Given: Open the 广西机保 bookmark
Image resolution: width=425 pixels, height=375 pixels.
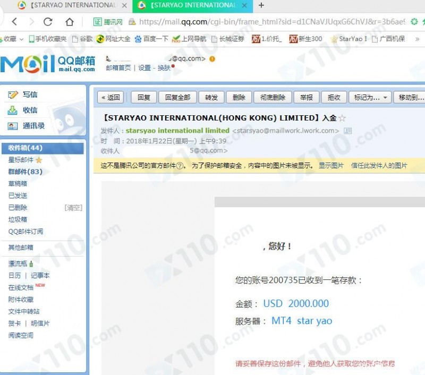Looking at the screenshot, I should pyautogui.click(x=388, y=39).
